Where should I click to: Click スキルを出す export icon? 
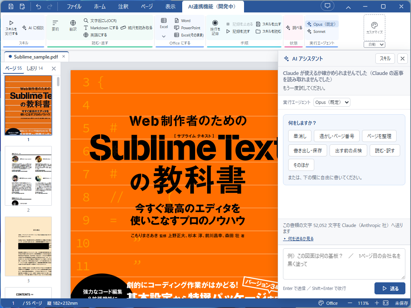[x=269, y=24]
